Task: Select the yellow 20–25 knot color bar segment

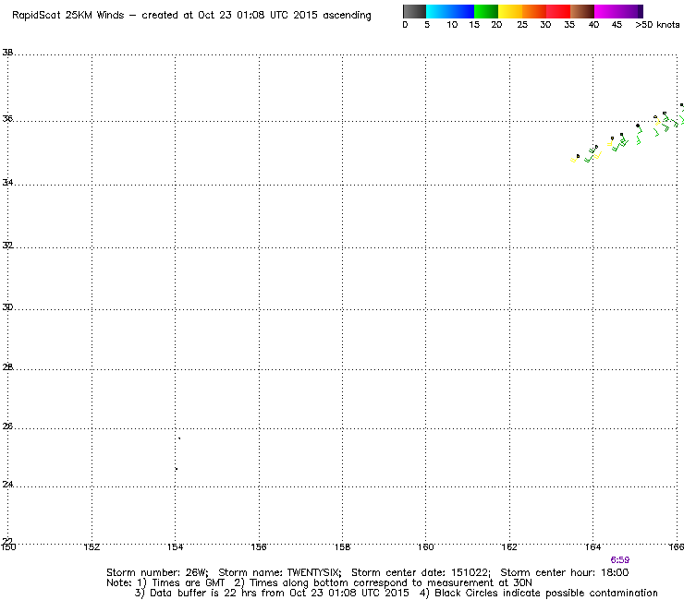Action: coord(510,11)
